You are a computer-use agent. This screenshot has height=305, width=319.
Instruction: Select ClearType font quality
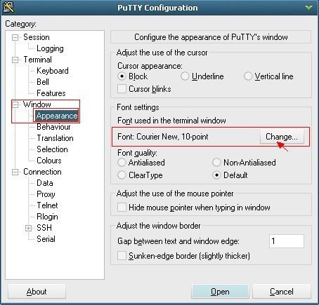(122, 175)
